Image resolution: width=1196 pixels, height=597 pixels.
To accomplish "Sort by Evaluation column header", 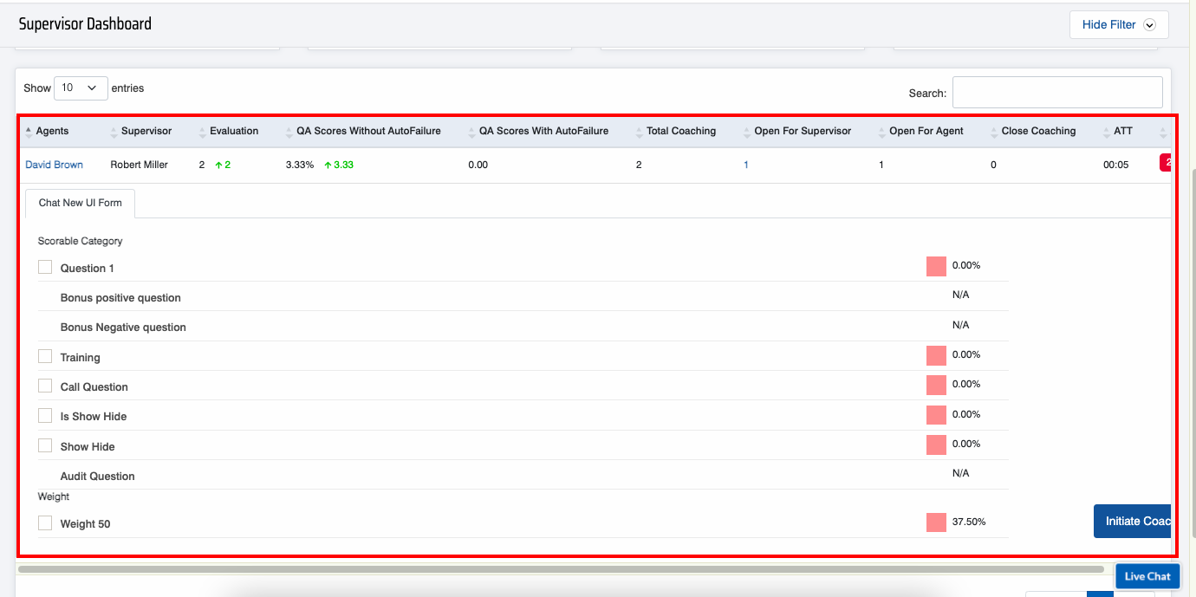I will point(233,132).
